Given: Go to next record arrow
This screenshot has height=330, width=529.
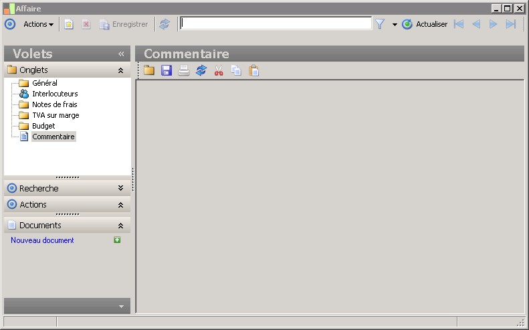Looking at the screenshot, I should [493, 24].
